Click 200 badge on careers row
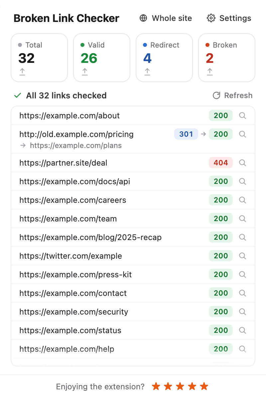Image resolution: width=266 pixels, height=399 pixels. point(221,200)
